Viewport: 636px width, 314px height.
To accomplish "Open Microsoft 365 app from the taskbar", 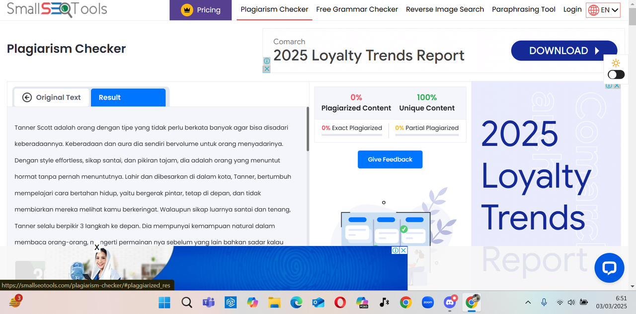I will pyautogui.click(x=362, y=302).
